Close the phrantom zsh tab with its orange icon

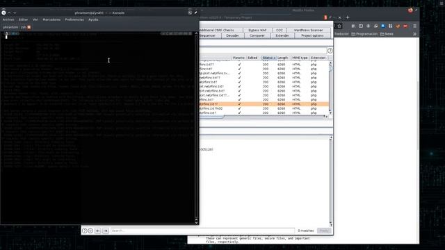(29, 27)
